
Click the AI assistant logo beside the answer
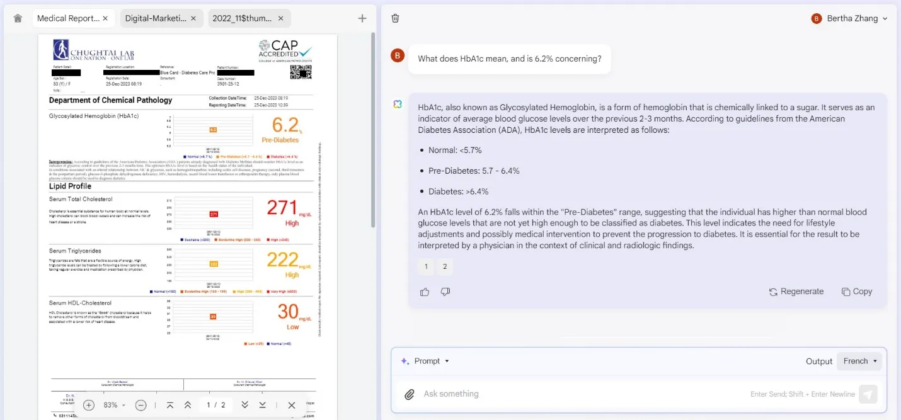[398, 104]
